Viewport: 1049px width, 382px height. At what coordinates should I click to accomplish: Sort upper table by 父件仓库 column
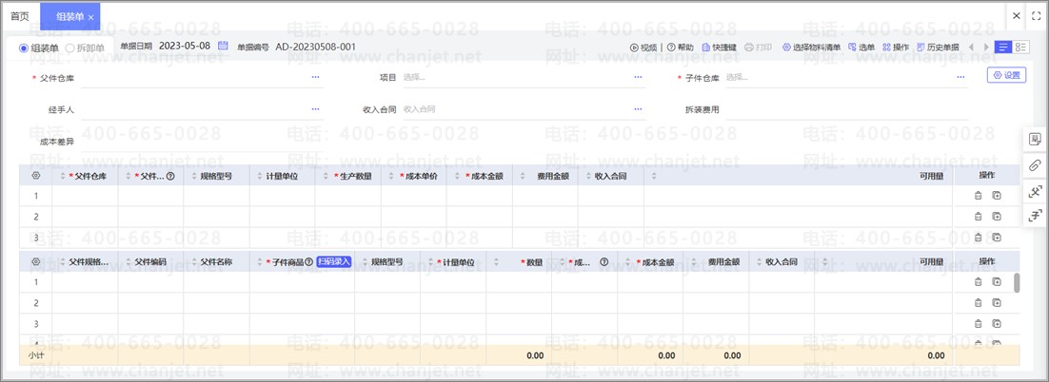63,177
